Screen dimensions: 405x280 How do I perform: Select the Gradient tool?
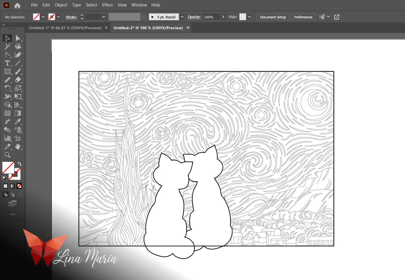(18, 113)
